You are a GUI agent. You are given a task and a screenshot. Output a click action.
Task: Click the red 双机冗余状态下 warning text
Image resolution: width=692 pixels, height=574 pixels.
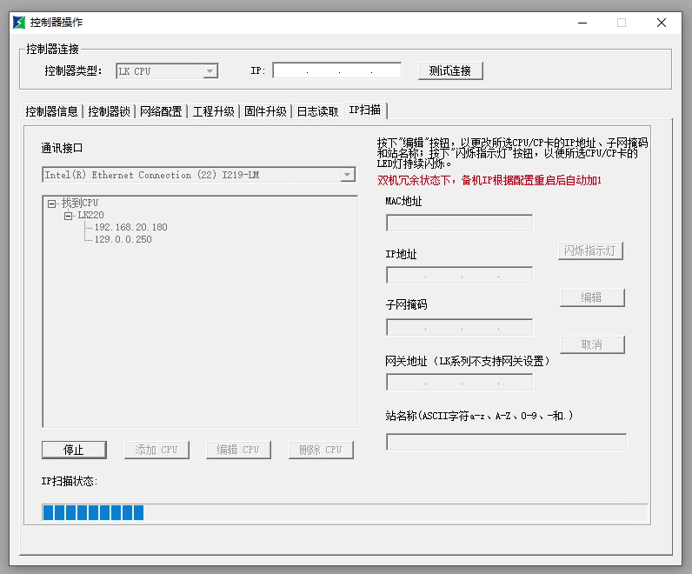[x=489, y=180]
